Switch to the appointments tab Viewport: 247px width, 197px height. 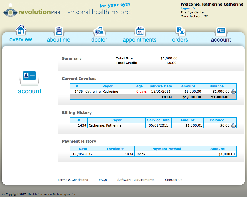(140, 40)
